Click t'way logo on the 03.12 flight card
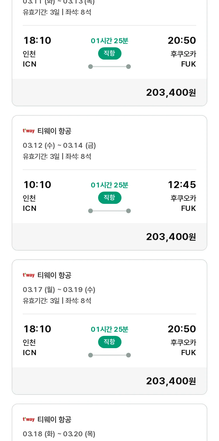Viewport: 219px width, 441px height. click(x=29, y=131)
